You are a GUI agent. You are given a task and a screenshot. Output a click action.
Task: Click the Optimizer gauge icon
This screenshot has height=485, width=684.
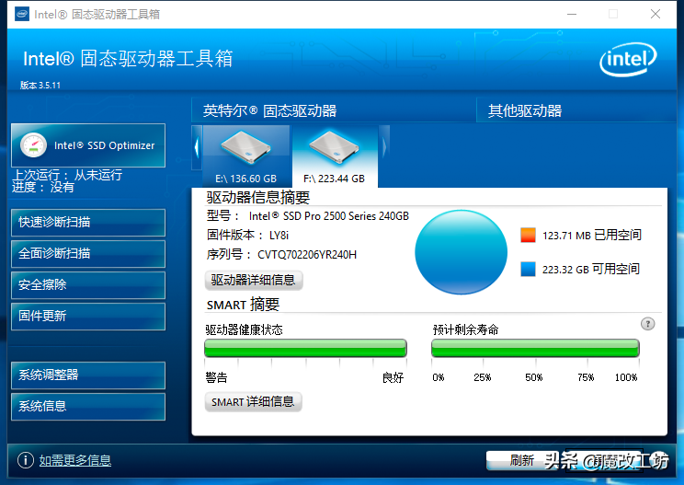(x=34, y=145)
